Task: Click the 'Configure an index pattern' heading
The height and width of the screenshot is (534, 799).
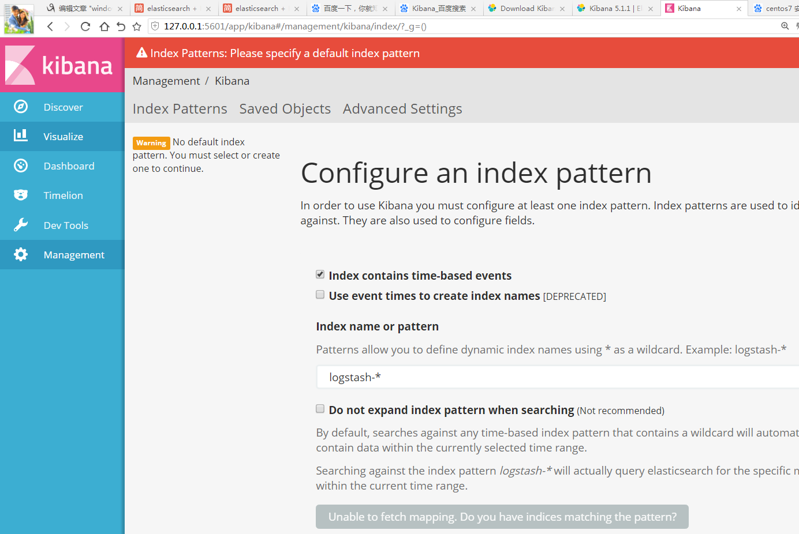Action: tap(476, 173)
